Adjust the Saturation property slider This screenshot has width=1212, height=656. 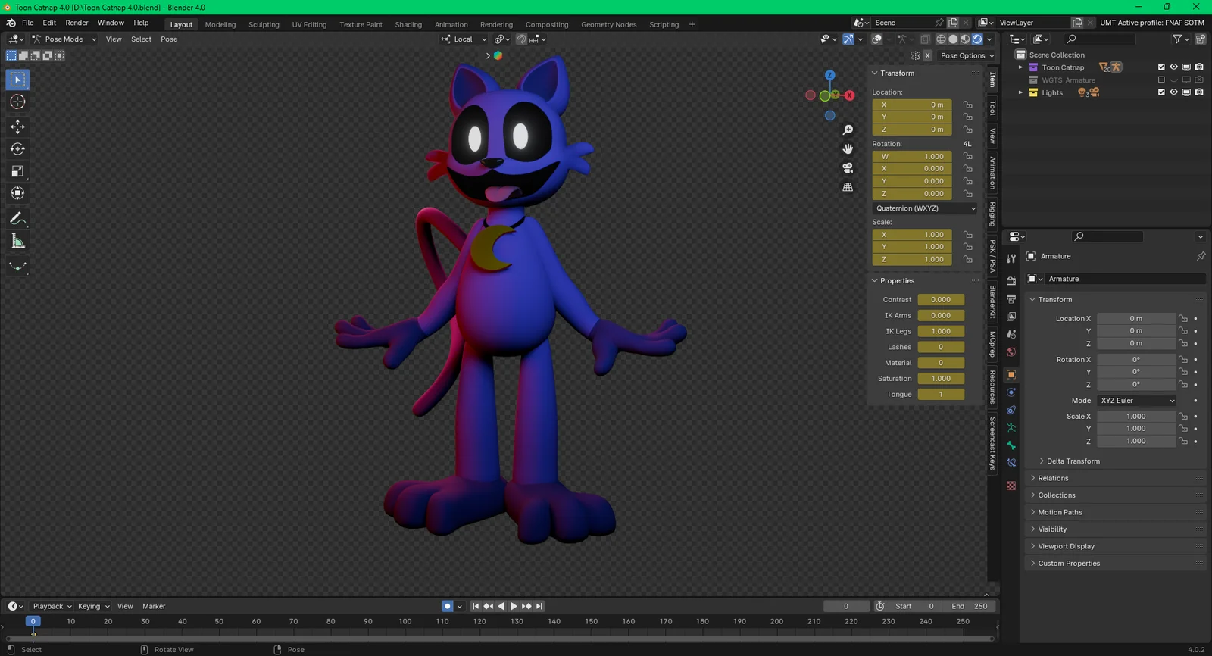pyautogui.click(x=941, y=379)
